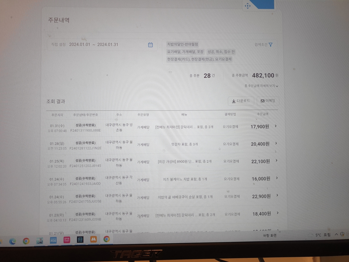
Task: Expand order row for 17,900원 on 01.31
Action: click(275, 126)
